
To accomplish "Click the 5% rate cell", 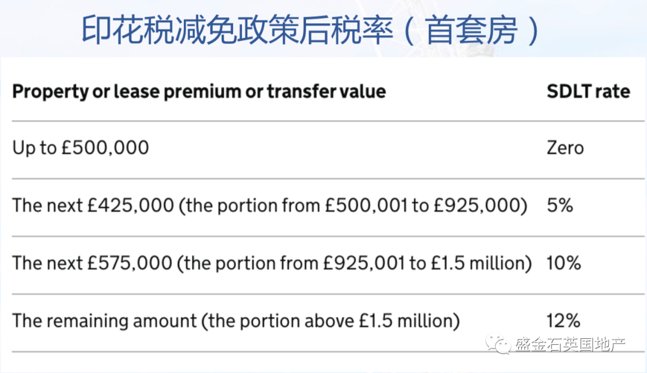I will pos(560,205).
